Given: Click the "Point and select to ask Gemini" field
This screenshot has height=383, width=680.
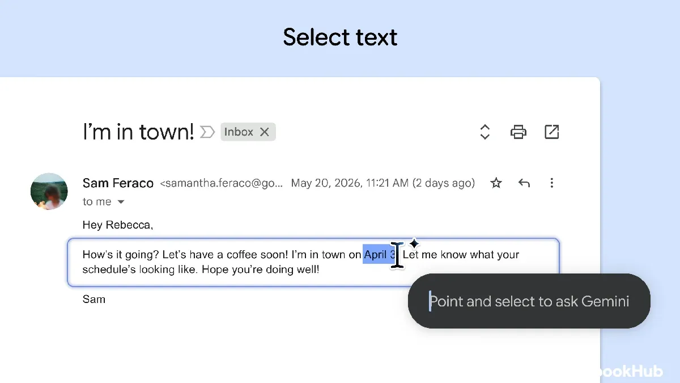Looking at the screenshot, I should (x=529, y=301).
